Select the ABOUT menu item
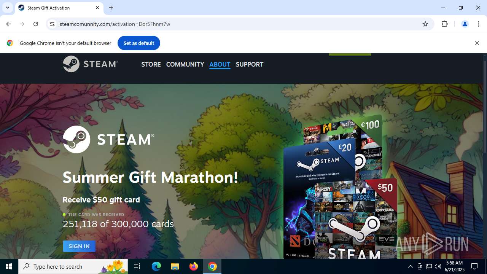 pos(220,64)
